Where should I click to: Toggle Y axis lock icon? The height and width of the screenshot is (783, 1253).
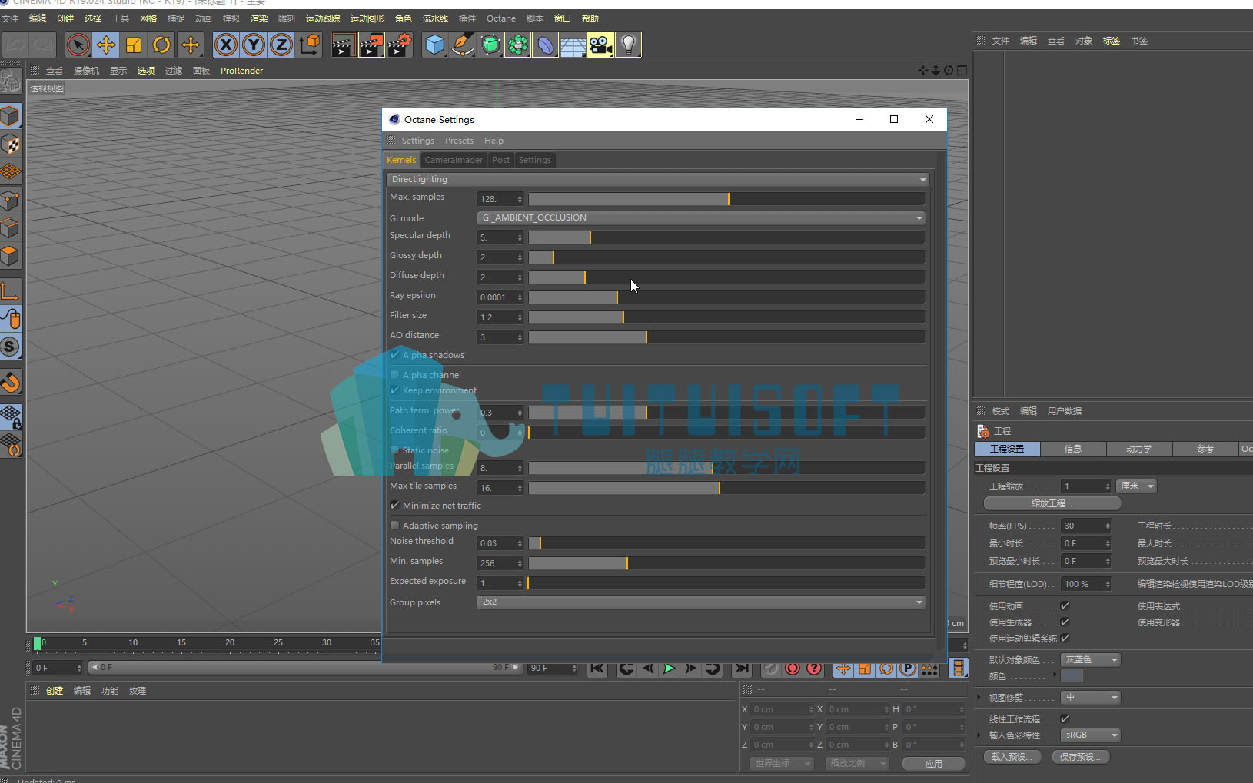(253, 45)
